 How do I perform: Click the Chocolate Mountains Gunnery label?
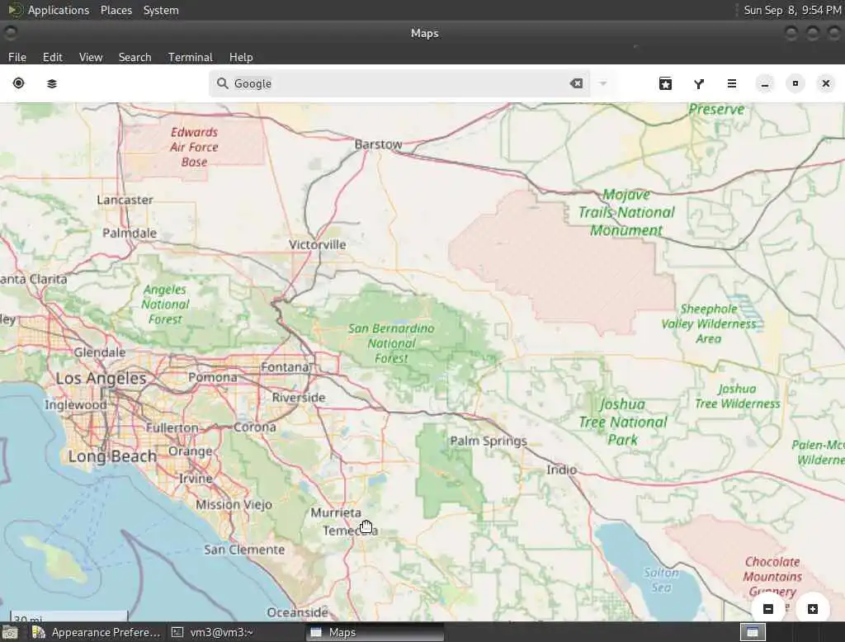(772, 577)
